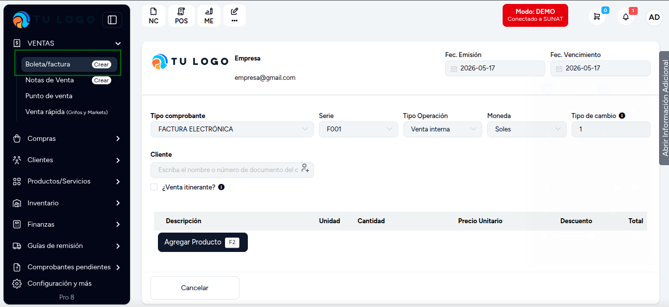Click the Comprobantes pendientes document icon
The height and width of the screenshot is (307, 669).
tap(17, 267)
